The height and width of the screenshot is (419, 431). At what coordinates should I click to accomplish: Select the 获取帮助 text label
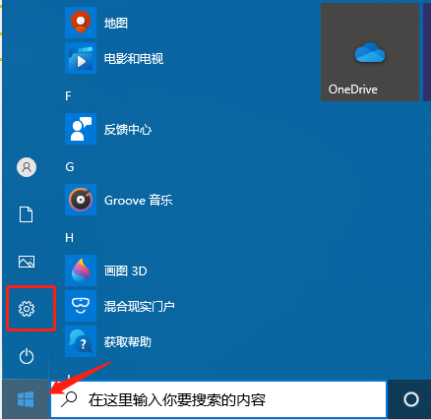(x=128, y=341)
